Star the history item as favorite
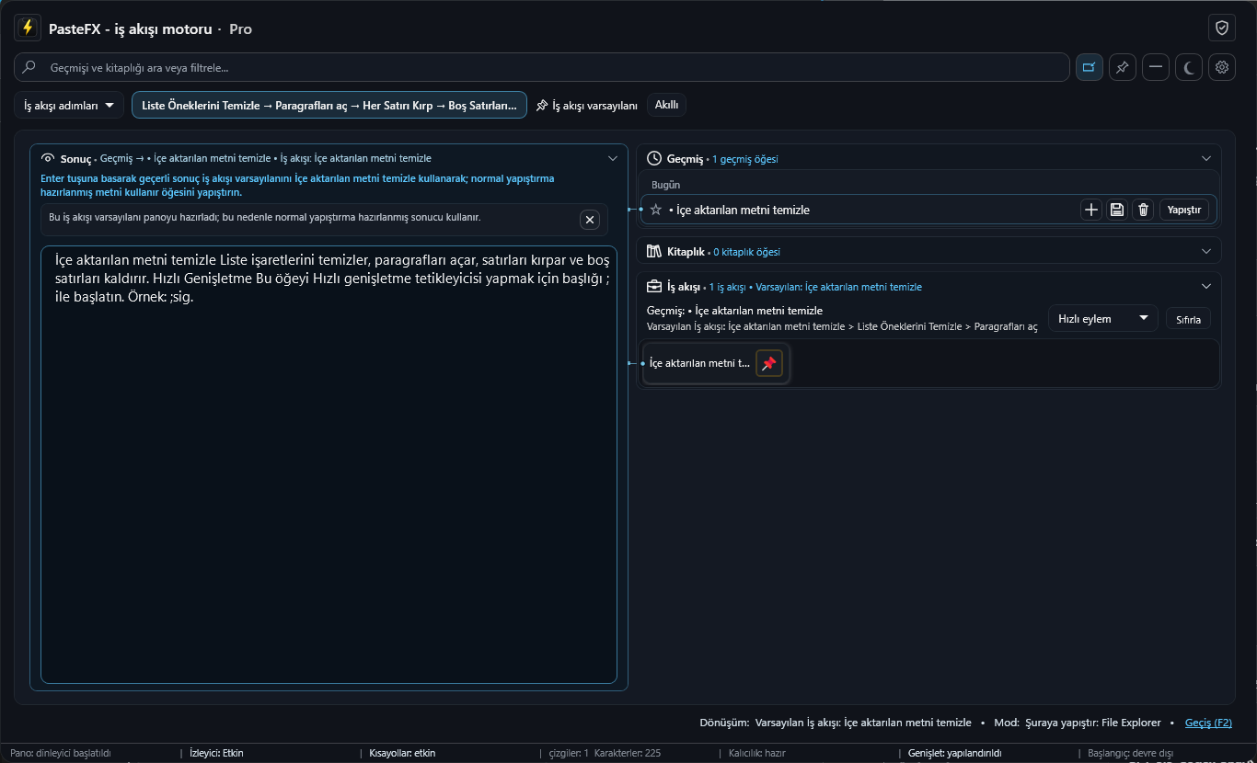Screen dimensions: 1257x763 coord(656,210)
